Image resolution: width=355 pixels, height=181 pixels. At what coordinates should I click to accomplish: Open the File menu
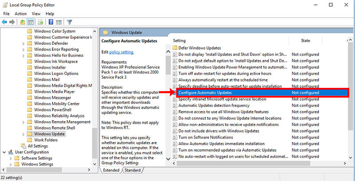(x=6, y=14)
